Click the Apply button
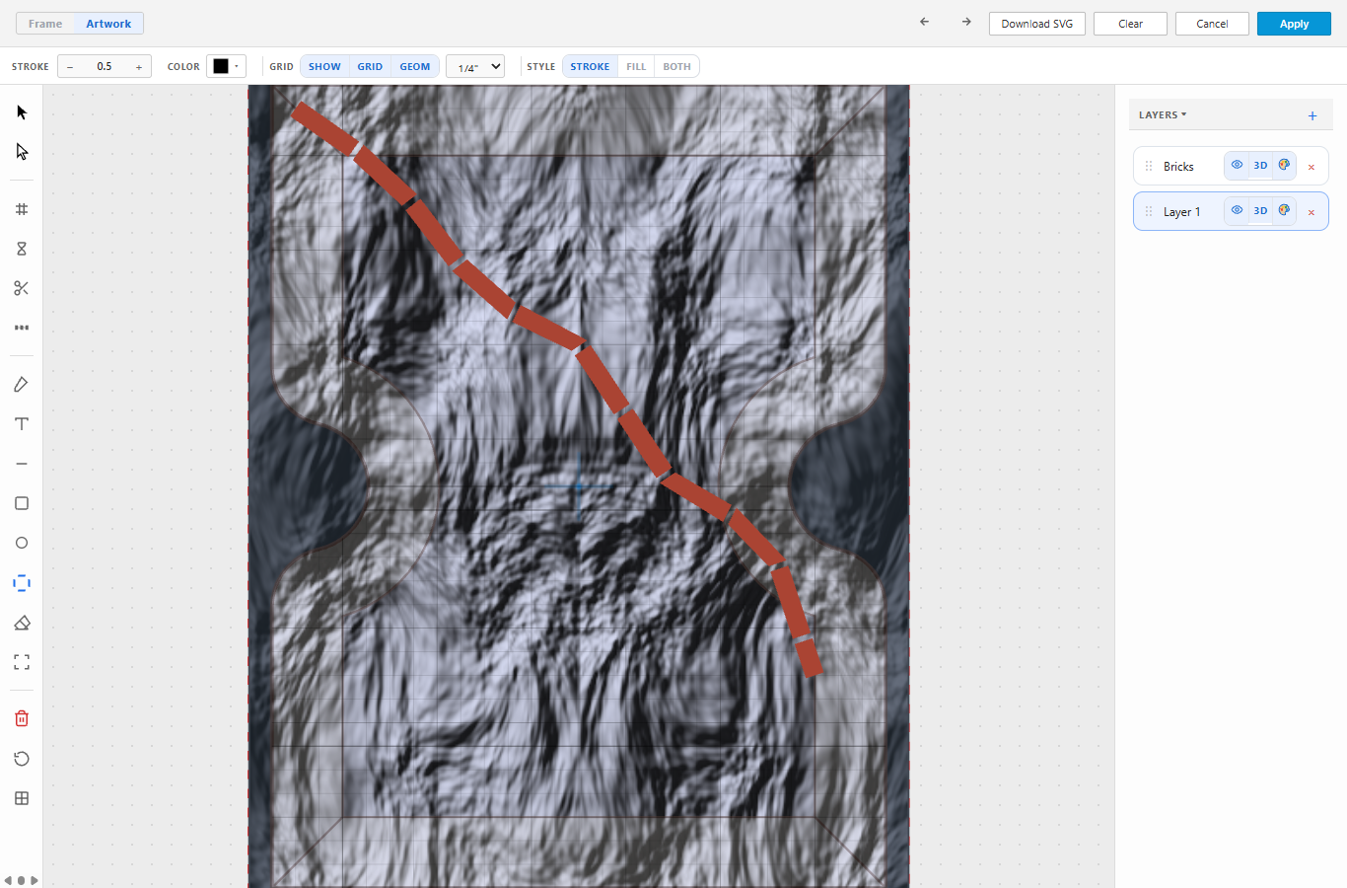1347x888 pixels. 1294,24
